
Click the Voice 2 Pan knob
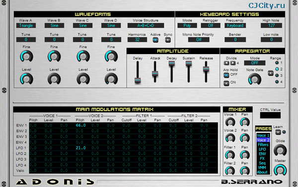tap(244, 138)
